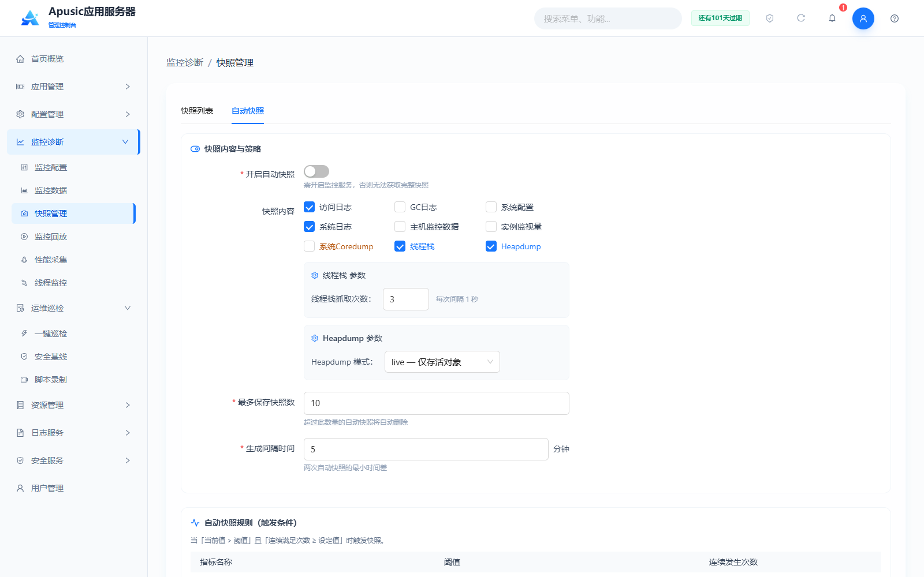Click the 线程栈抓取次数 input field
The height and width of the screenshot is (577, 924).
click(406, 299)
